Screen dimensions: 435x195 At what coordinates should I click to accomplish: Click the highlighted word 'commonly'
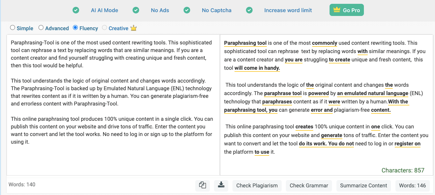(x=325, y=43)
